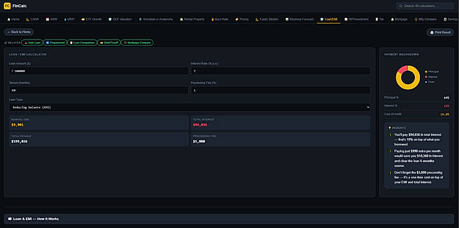Open the Prepayment related calculator
This screenshot has height=228, width=459.
pos(55,43)
